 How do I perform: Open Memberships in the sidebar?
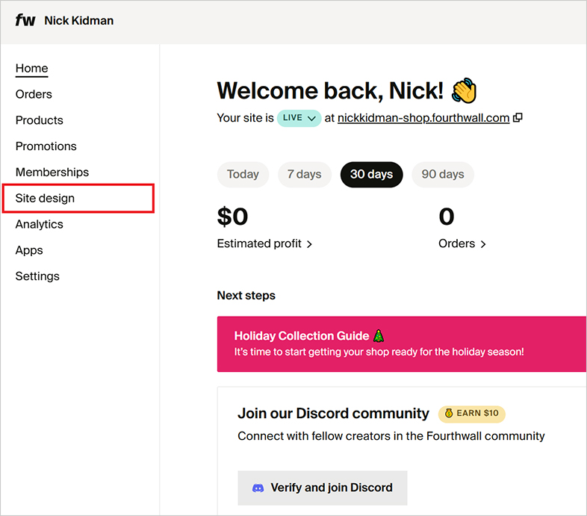point(52,172)
